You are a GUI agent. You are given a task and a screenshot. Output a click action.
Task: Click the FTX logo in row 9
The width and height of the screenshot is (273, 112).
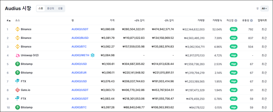pyautogui.click(x=18, y=99)
